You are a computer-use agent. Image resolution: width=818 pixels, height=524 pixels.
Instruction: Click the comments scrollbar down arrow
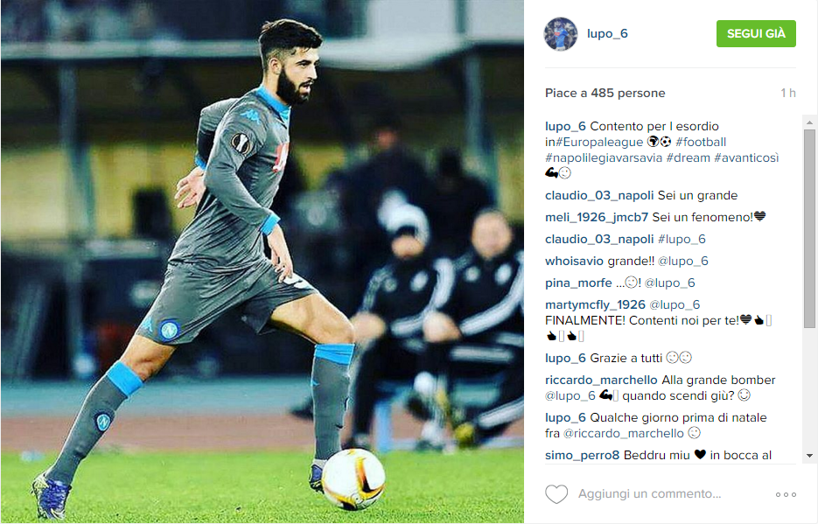pos(809,456)
